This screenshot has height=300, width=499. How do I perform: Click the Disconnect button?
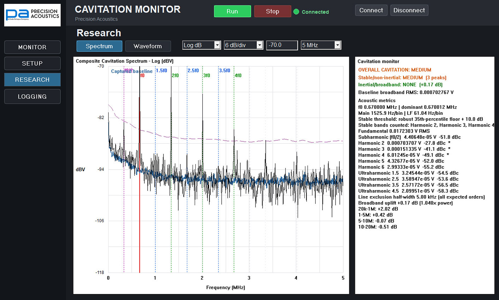[409, 10]
